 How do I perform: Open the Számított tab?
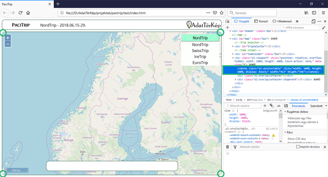(316, 106)
